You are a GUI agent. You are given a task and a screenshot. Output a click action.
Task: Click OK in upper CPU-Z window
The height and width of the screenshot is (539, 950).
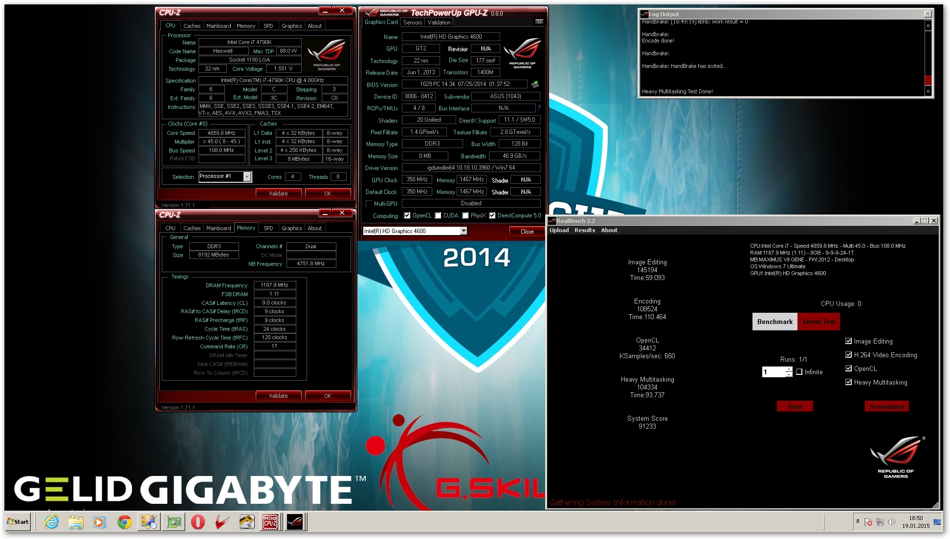pos(328,194)
